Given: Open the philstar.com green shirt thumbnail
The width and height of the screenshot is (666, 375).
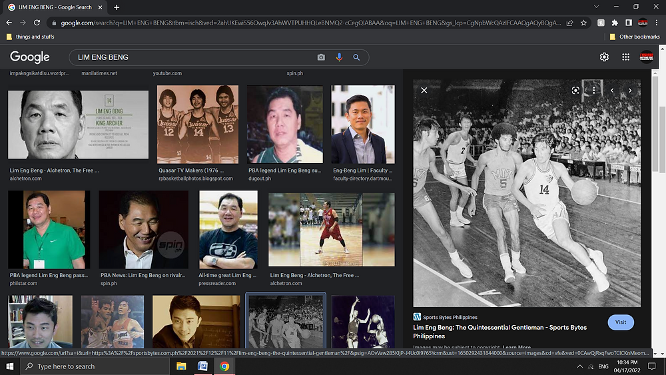Looking at the screenshot, I should tap(49, 229).
